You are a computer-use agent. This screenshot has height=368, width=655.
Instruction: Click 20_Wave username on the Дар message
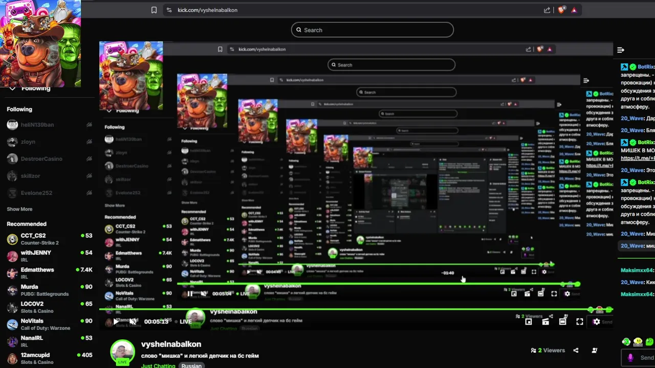click(632, 119)
